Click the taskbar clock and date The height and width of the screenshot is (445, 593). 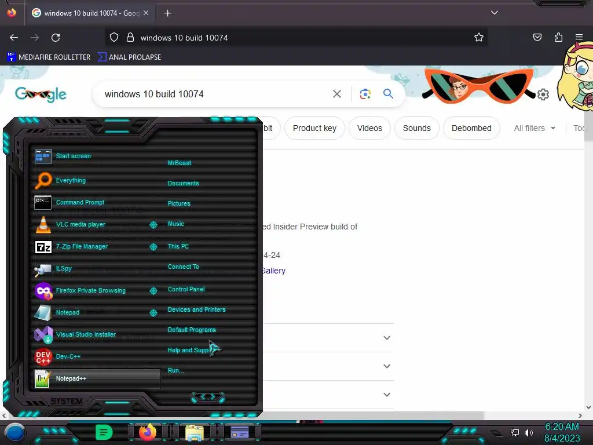click(x=562, y=432)
